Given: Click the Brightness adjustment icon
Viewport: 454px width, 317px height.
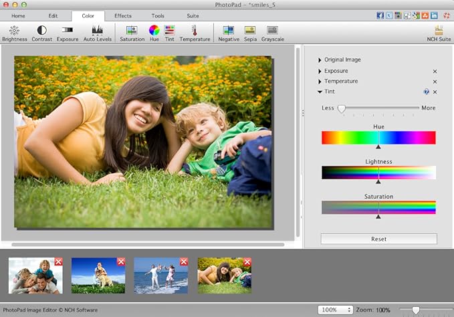Looking at the screenshot, I should pos(14,31).
